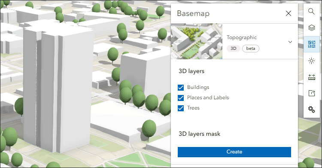Uncheck the Places and Labels checkbox
This screenshot has width=322, height=168.
pyautogui.click(x=181, y=98)
